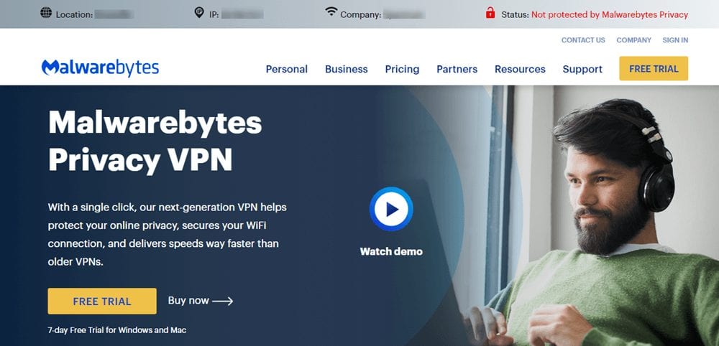The width and height of the screenshot is (719, 346).
Task: Open the Business menu
Action: click(347, 69)
